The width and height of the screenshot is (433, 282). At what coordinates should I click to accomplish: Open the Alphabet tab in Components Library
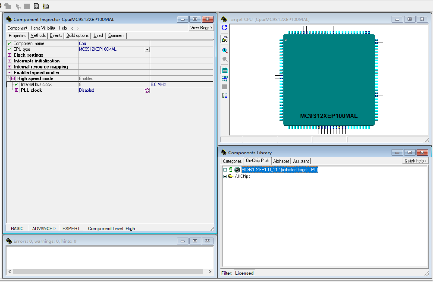coord(281,161)
